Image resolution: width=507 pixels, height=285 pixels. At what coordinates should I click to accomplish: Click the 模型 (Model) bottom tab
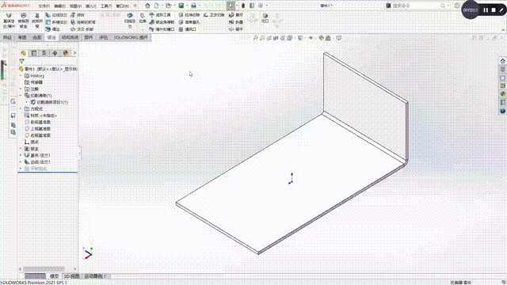click(x=54, y=276)
